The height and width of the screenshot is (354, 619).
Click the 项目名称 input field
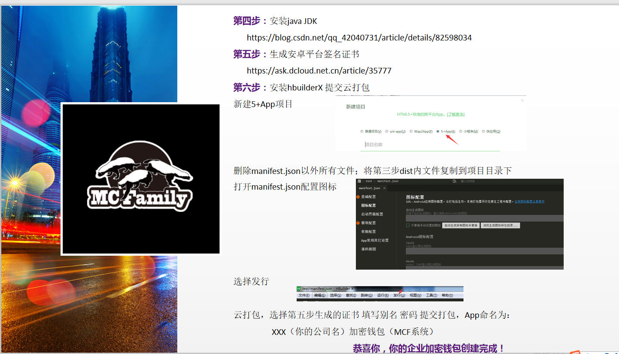click(430, 145)
